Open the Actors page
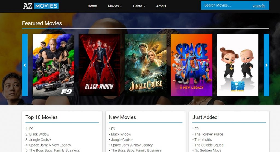Image resolution: width=280 pixels, height=152 pixels. pos(161,6)
